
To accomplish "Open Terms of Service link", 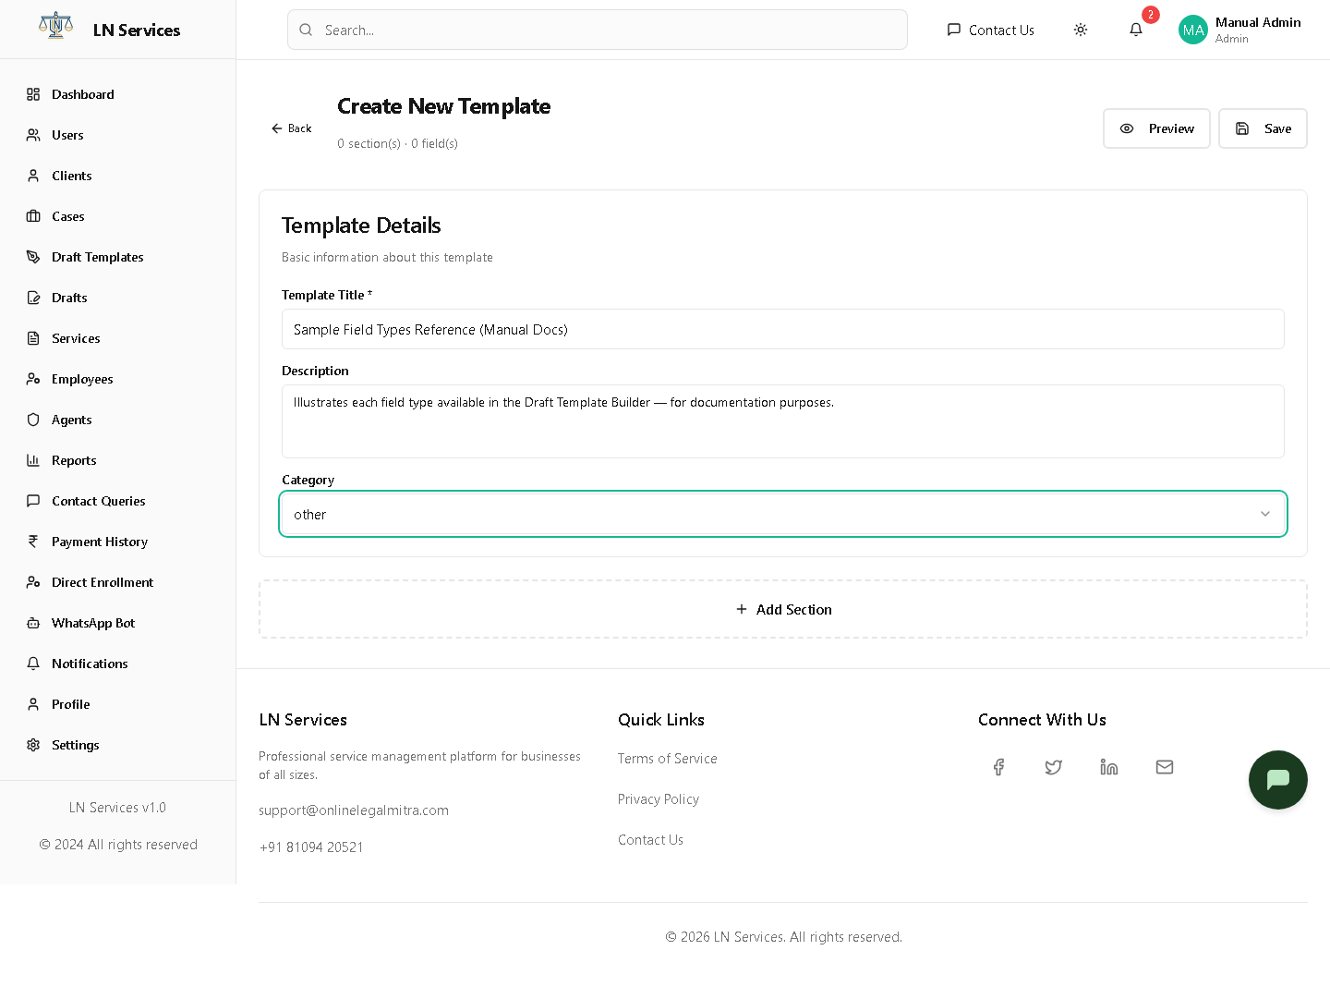I will click(667, 759).
